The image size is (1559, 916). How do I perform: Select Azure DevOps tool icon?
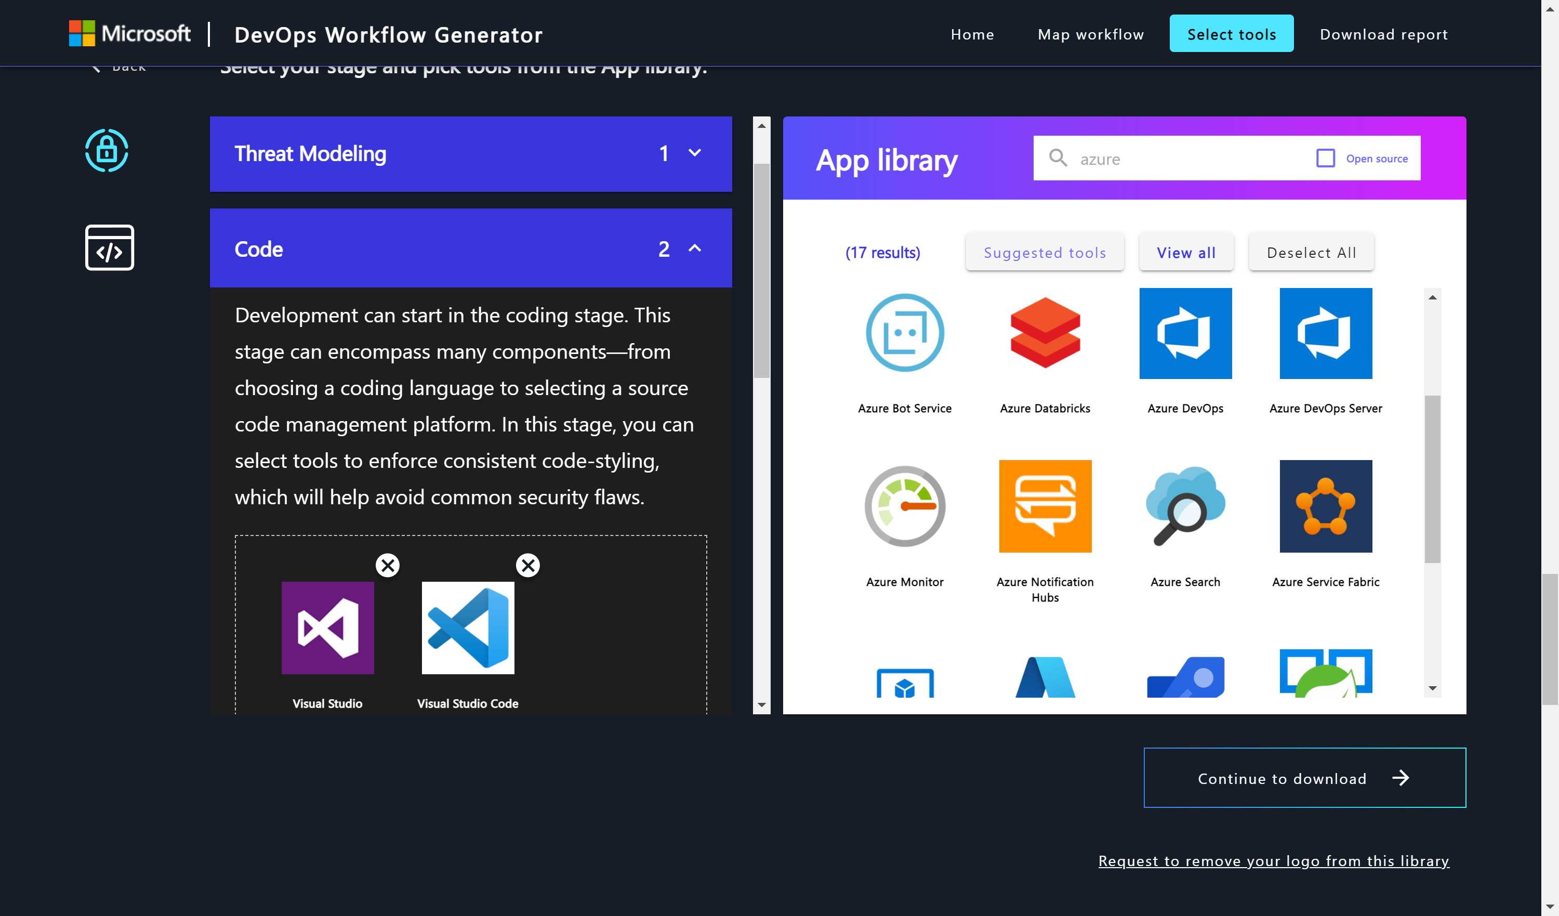pos(1185,334)
